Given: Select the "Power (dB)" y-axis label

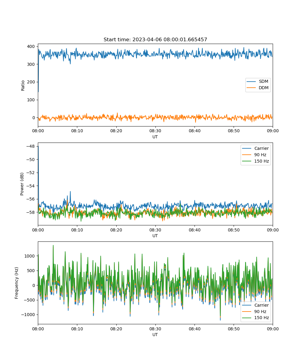Looking at the screenshot, I should pyautogui.click(x=22, y=184).
